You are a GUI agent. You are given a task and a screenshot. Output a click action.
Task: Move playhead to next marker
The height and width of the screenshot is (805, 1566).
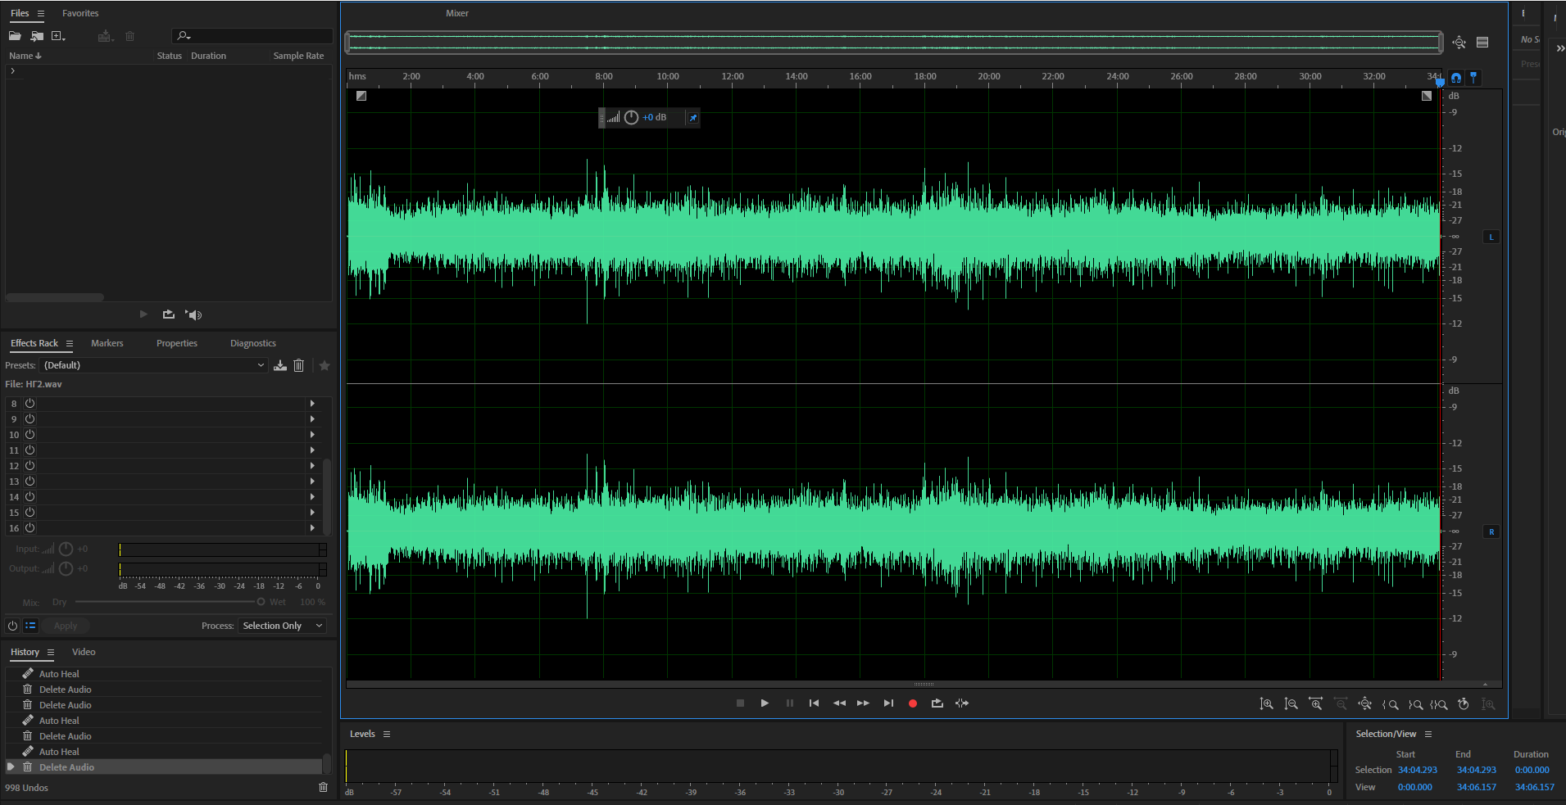(x=888, y=703)
